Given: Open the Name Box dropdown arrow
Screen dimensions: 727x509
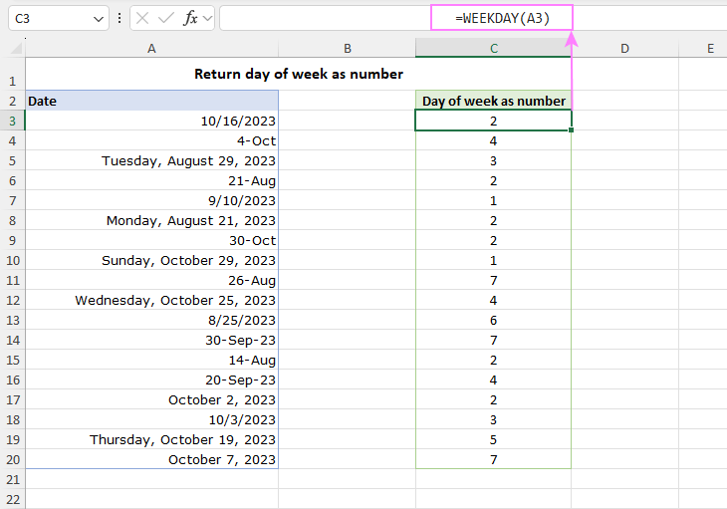Looking at the screenshot, I should click(99, 19).
